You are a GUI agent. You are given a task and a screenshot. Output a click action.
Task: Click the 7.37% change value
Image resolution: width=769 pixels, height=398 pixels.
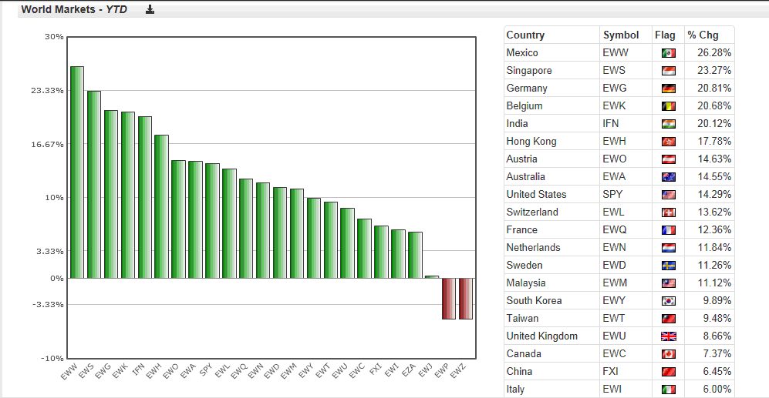(717, 353)
